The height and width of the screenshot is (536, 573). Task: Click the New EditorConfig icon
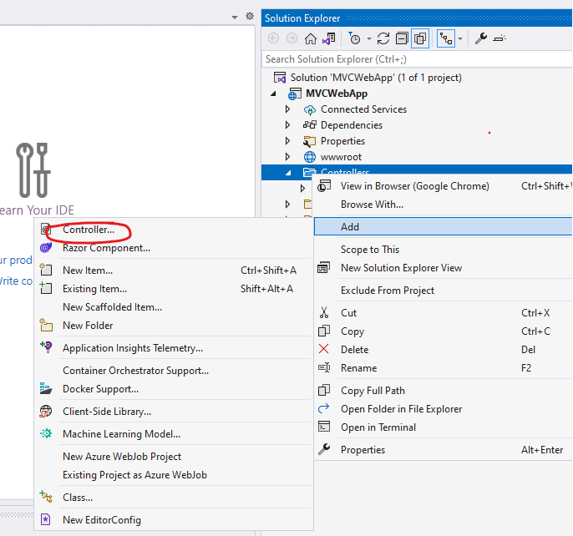(46, 519)
